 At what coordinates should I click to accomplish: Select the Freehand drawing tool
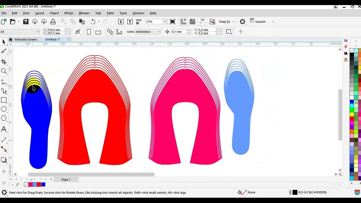point(4,82)
